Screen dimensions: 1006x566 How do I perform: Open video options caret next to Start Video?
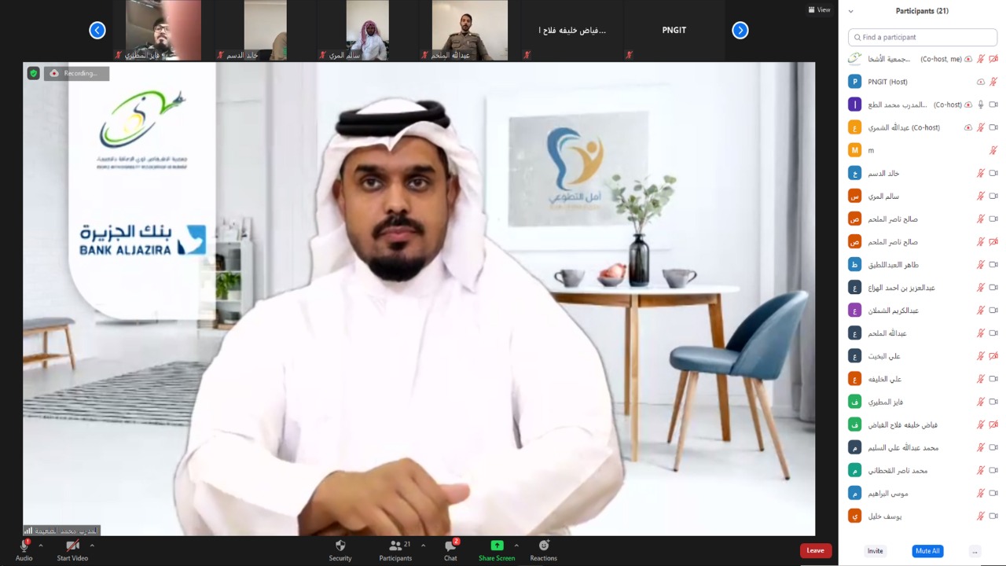click(x=92, y=545)
